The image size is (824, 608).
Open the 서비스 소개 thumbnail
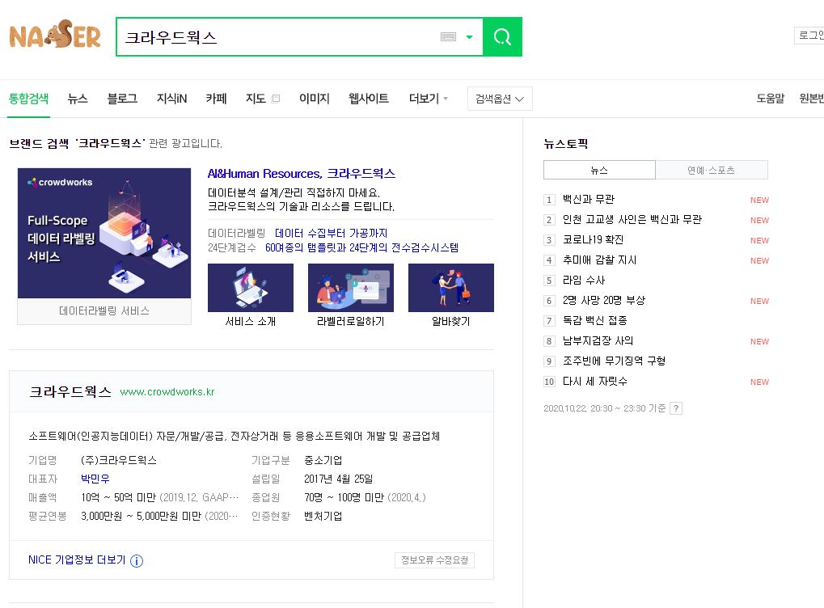[251, 288]
